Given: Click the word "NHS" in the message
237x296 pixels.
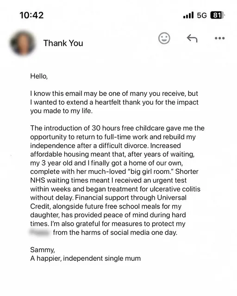Looking at the screenshot, I should (x=37, y=180).
